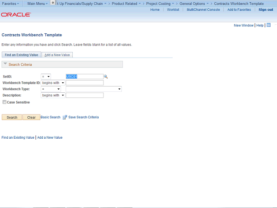This screenshot has width=277, height=208.
Task: Click the Basic Search link
Action: 50,117
